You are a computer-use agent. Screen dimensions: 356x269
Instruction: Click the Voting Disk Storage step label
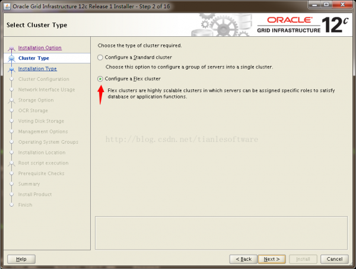coord(41,121)
